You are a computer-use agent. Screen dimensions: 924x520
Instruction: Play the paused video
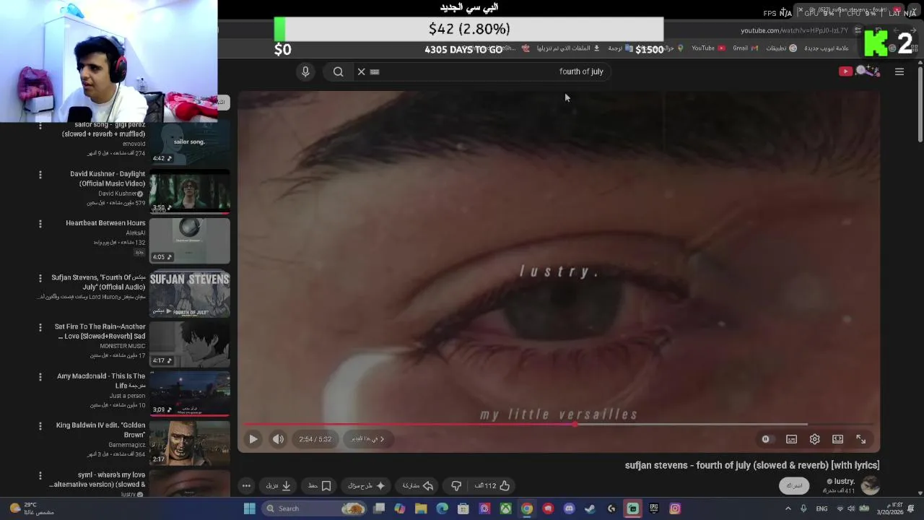(x=253, y=439)
